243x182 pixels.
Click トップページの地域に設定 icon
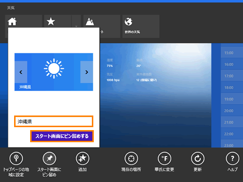coord(16,159)
